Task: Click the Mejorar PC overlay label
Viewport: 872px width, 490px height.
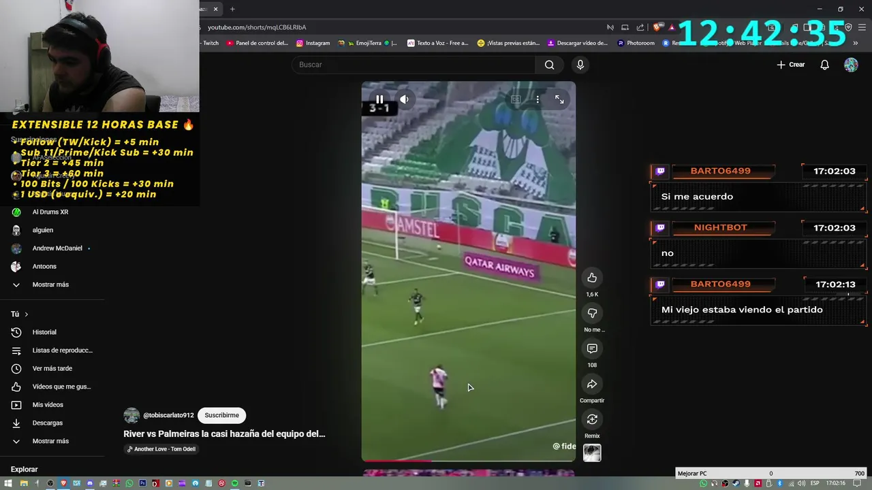Action: pyautogui.click(x=692, y=473)
